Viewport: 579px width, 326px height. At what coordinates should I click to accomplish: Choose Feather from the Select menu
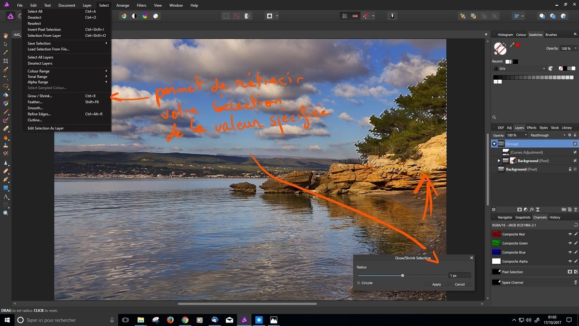(36, 102)
